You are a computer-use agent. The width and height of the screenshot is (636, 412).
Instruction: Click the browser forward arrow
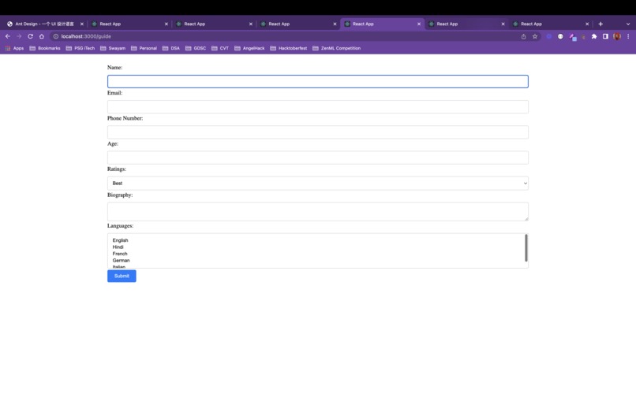point(19,36)
